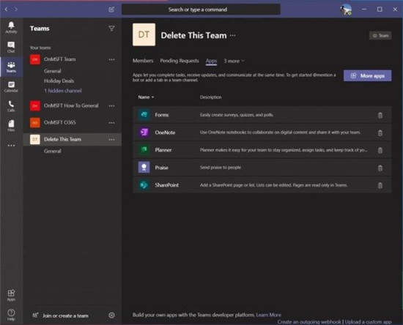Screen dimensions: 403x325
Task: Click the back navigation arrow
Action: [x=6, y=10]
